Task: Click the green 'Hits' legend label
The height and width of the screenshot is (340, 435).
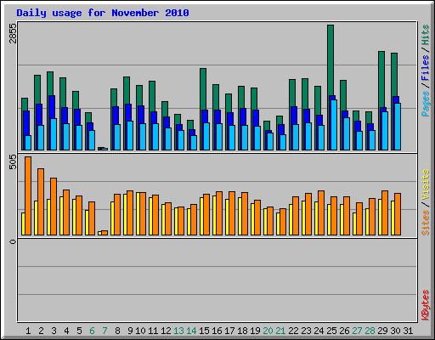Action: 425,35
